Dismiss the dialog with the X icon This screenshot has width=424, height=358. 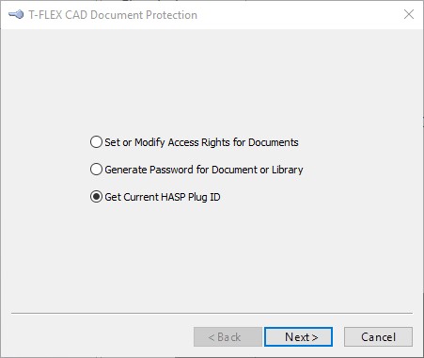tap(409, 14)
